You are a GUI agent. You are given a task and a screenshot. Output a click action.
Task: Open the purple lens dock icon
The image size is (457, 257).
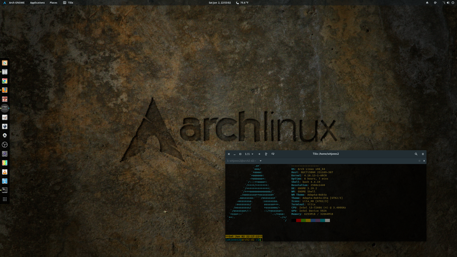pos(5,153)
